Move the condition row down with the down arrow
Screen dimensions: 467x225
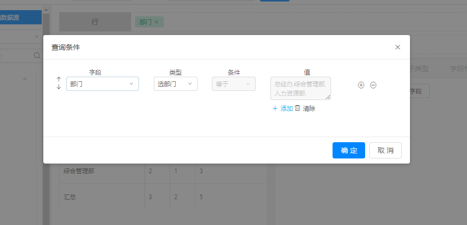(59, 87)
